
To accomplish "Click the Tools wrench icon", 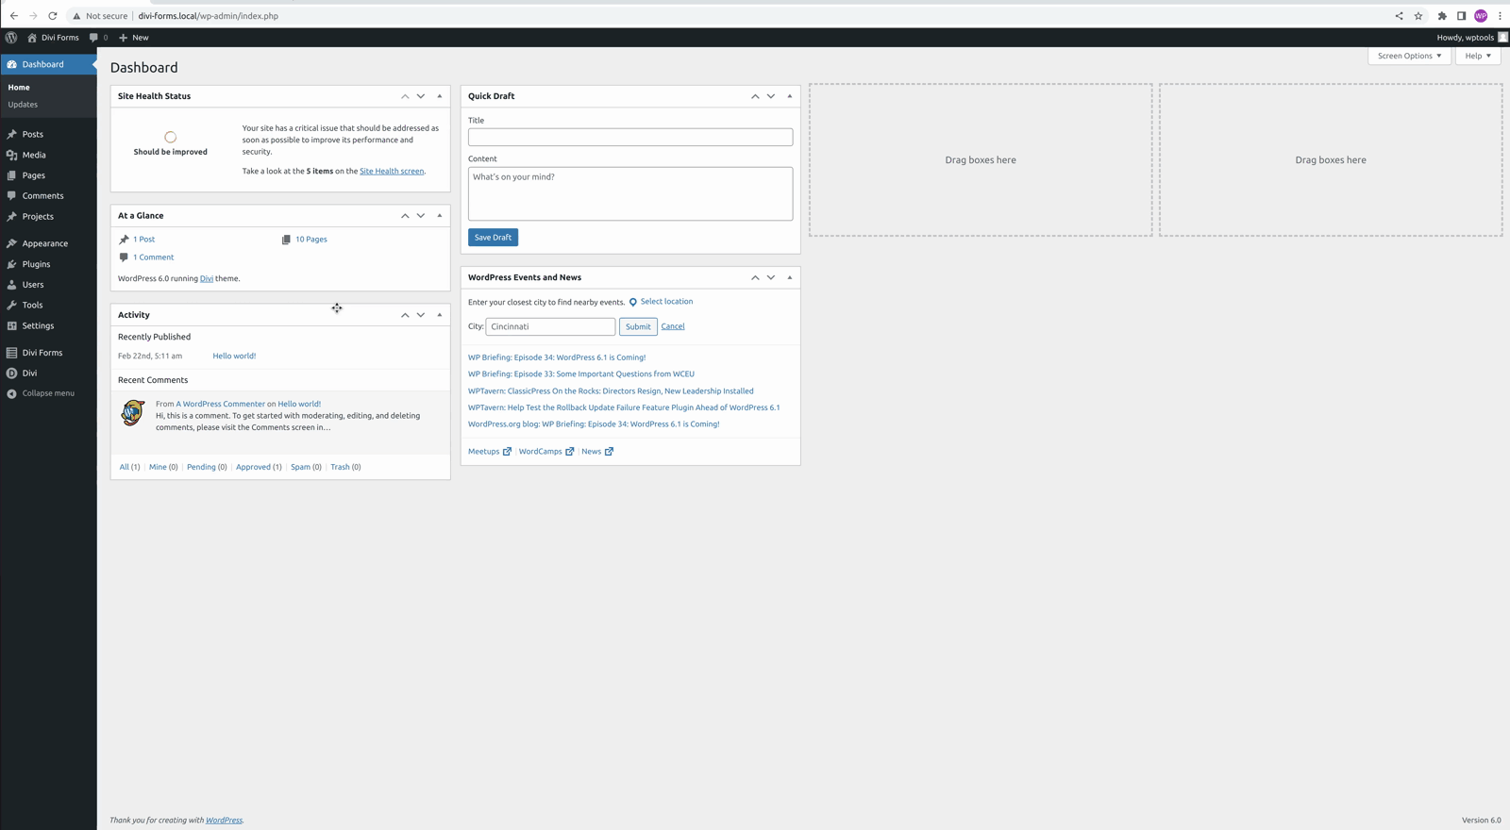I will (x=11, y=305).
